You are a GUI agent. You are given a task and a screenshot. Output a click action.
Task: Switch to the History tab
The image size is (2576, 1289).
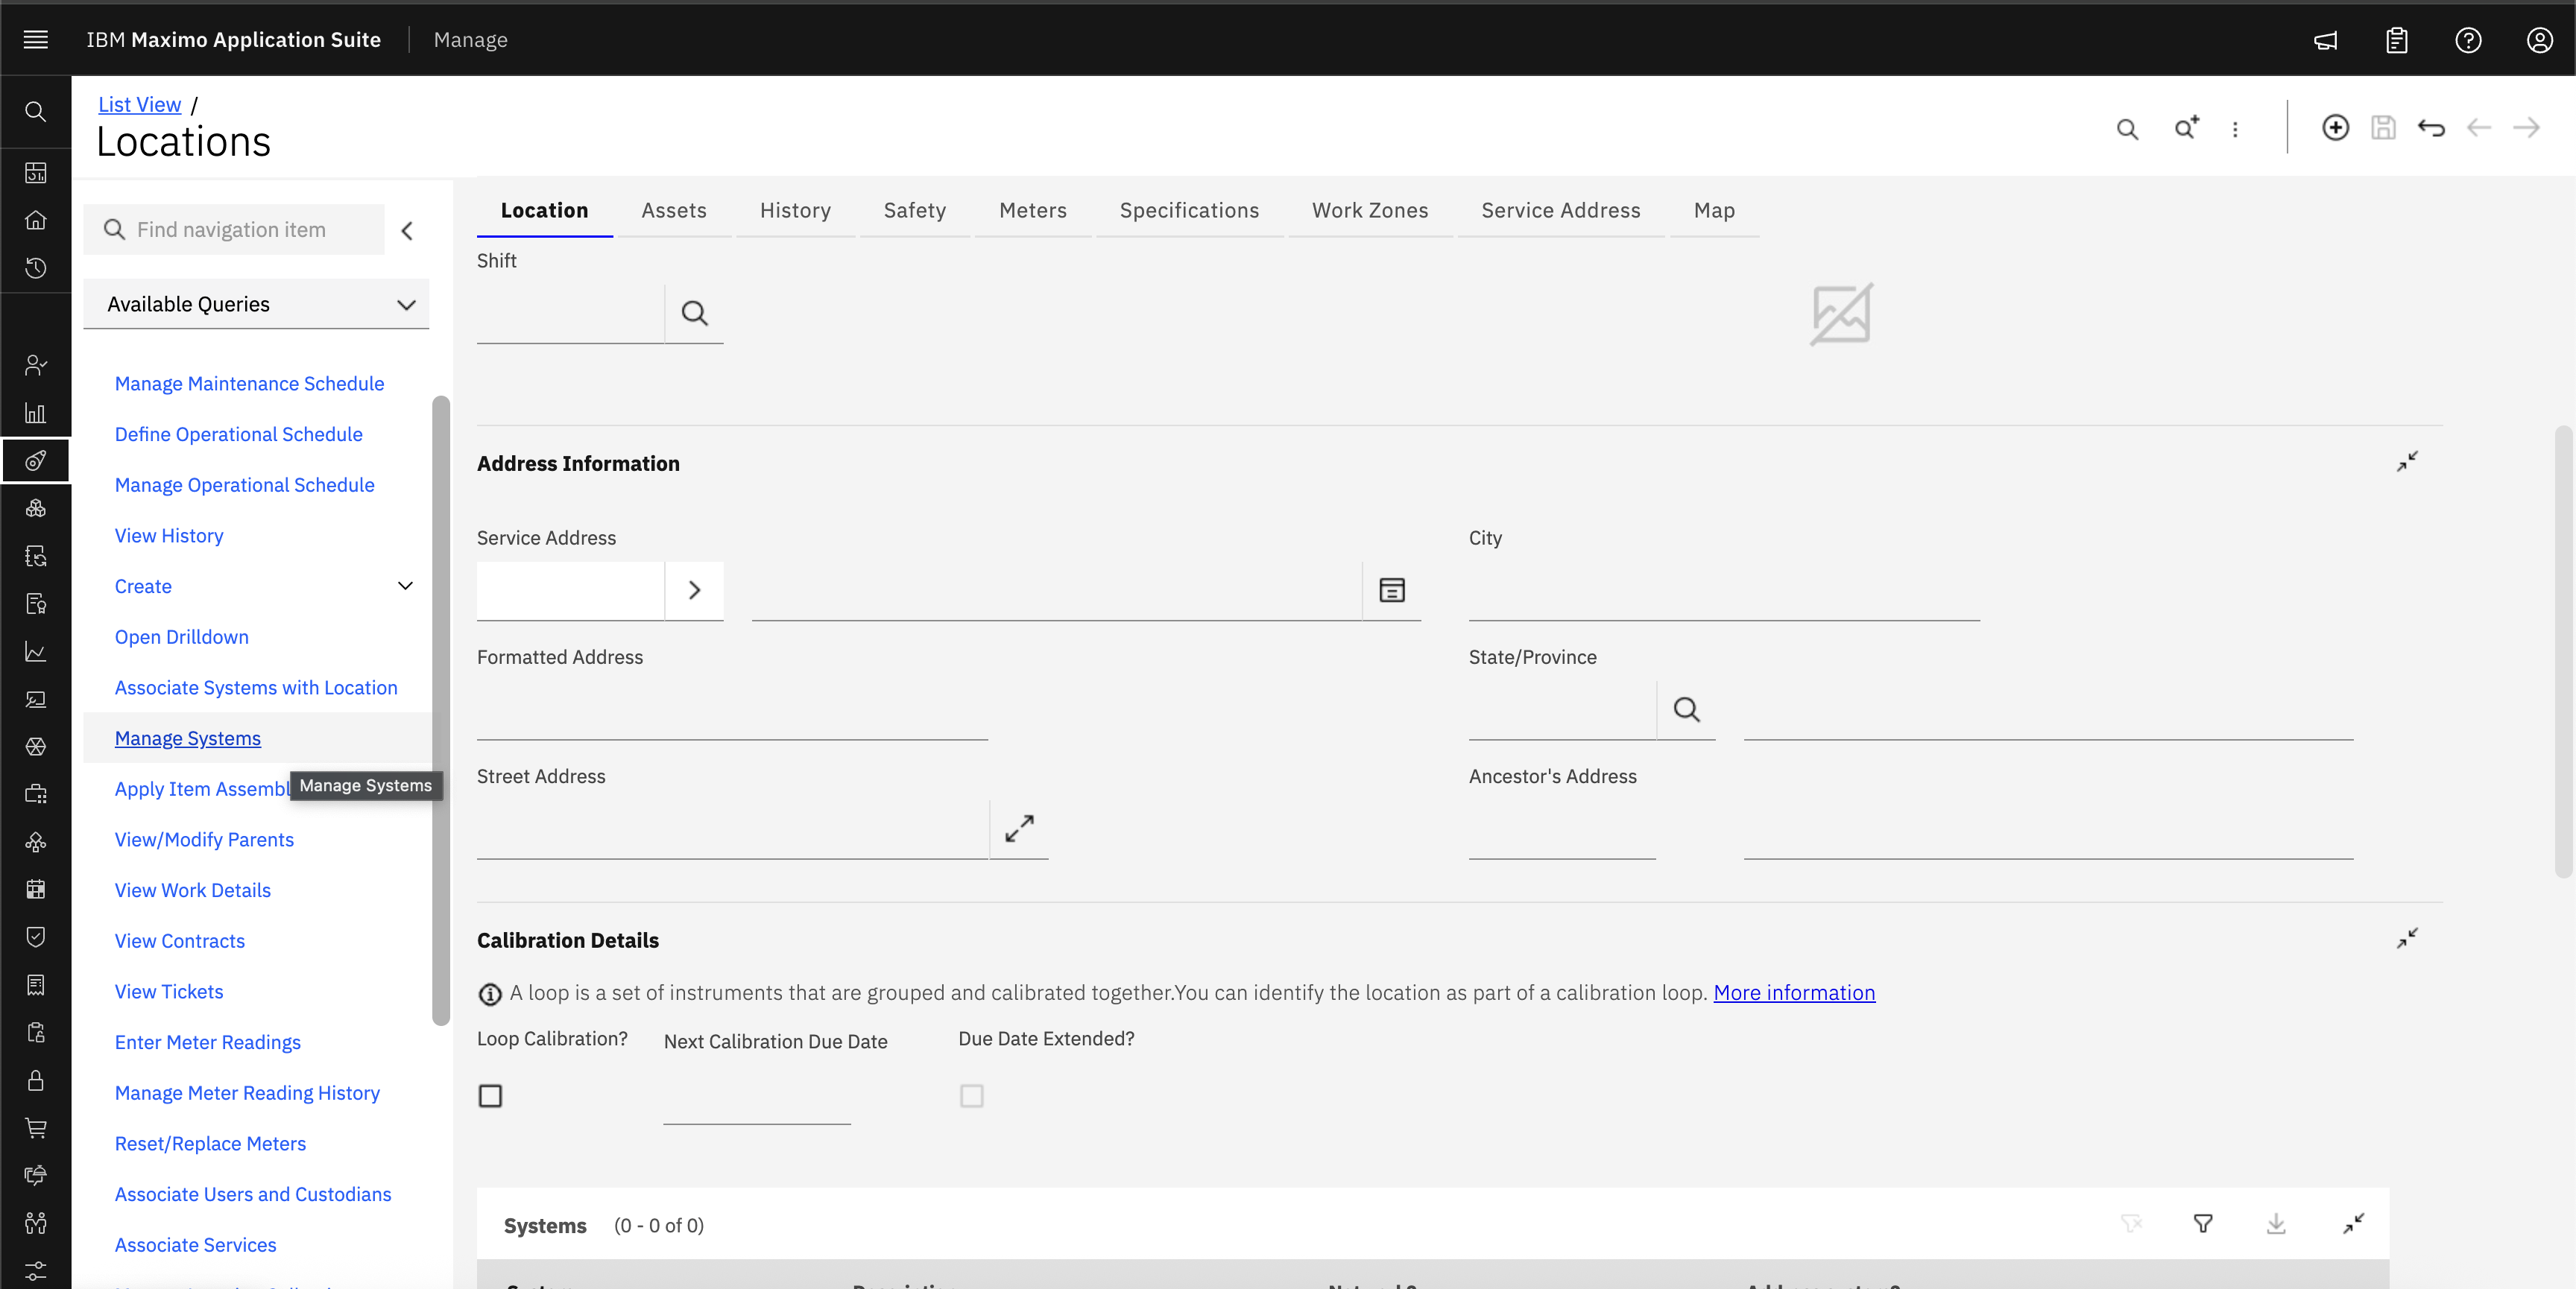tap(795, 210)
